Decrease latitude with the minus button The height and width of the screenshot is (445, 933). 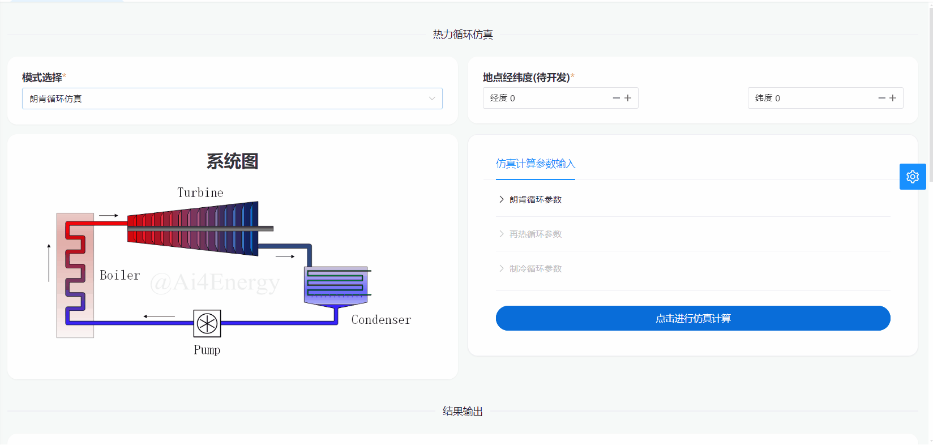pos(881,98)
